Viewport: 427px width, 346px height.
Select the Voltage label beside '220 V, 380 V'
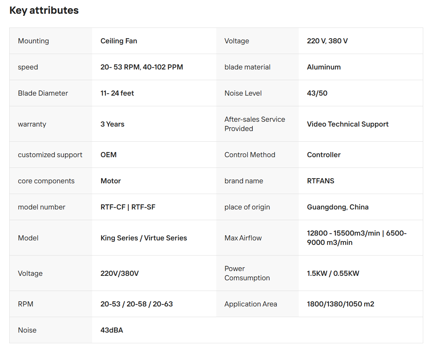click(237, 41)
